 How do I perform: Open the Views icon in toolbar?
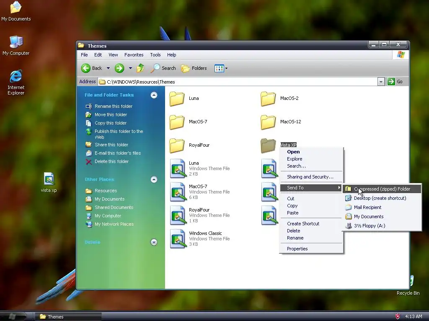(219, 68)
